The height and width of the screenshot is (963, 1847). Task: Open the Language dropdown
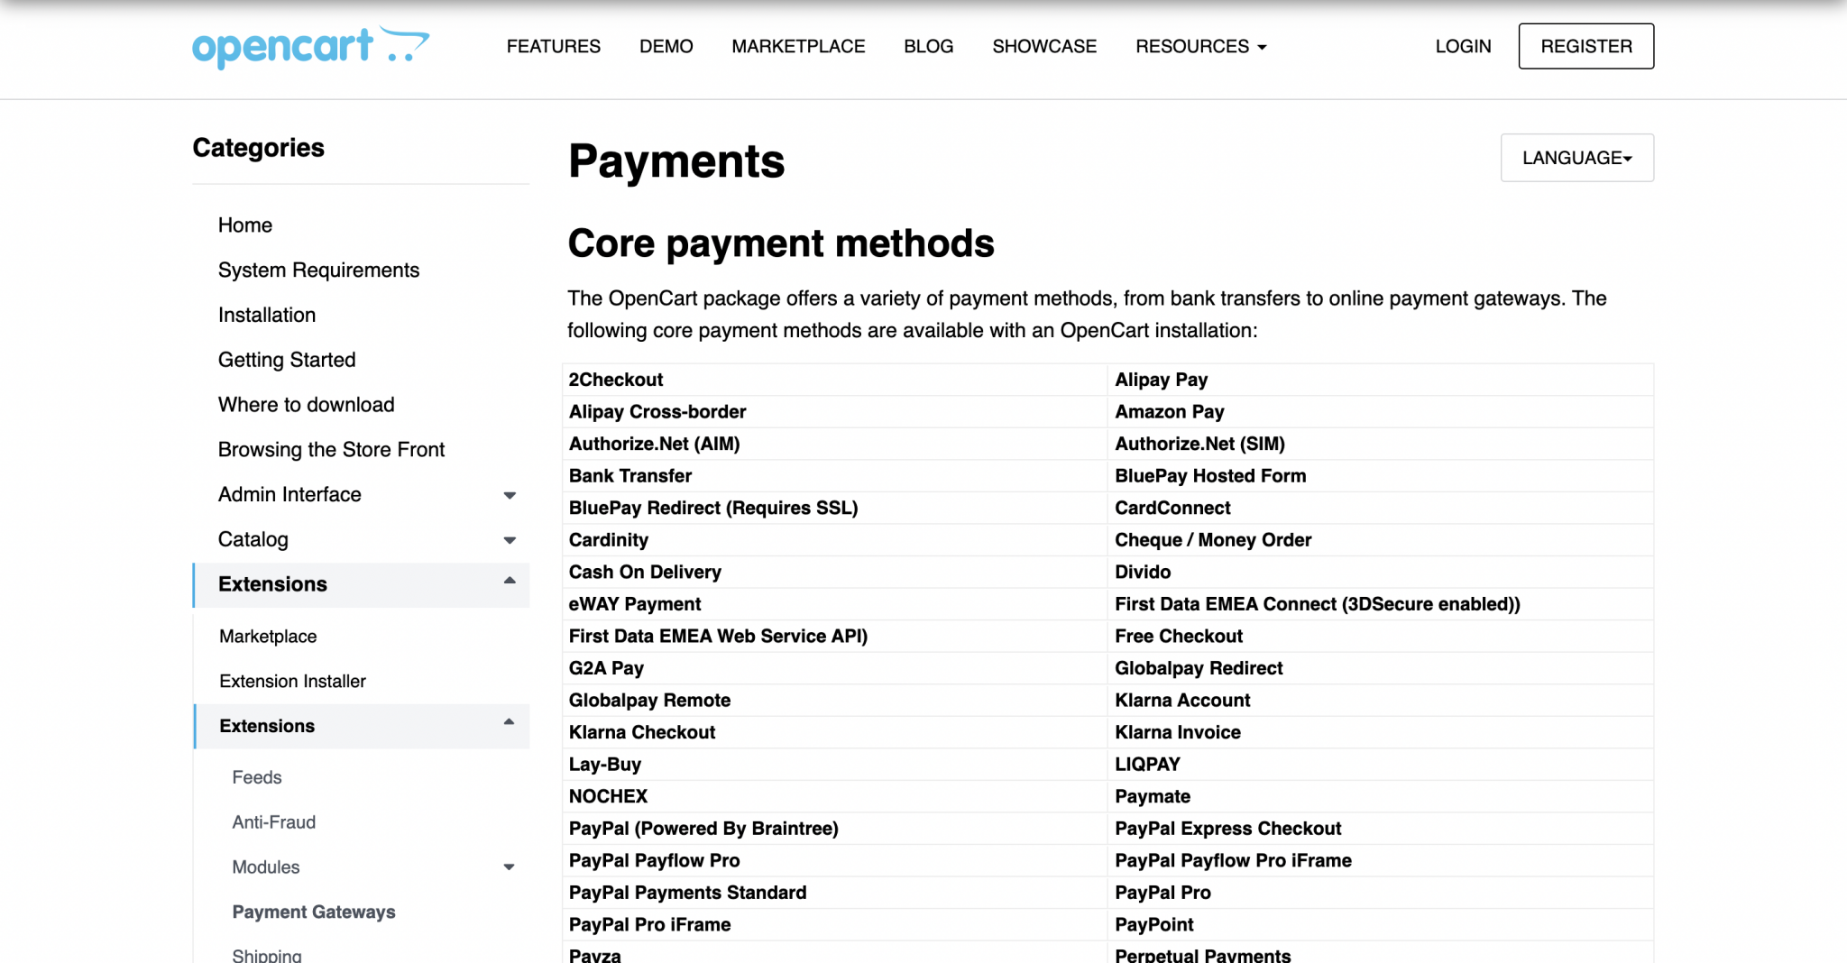coord(1576,157)
